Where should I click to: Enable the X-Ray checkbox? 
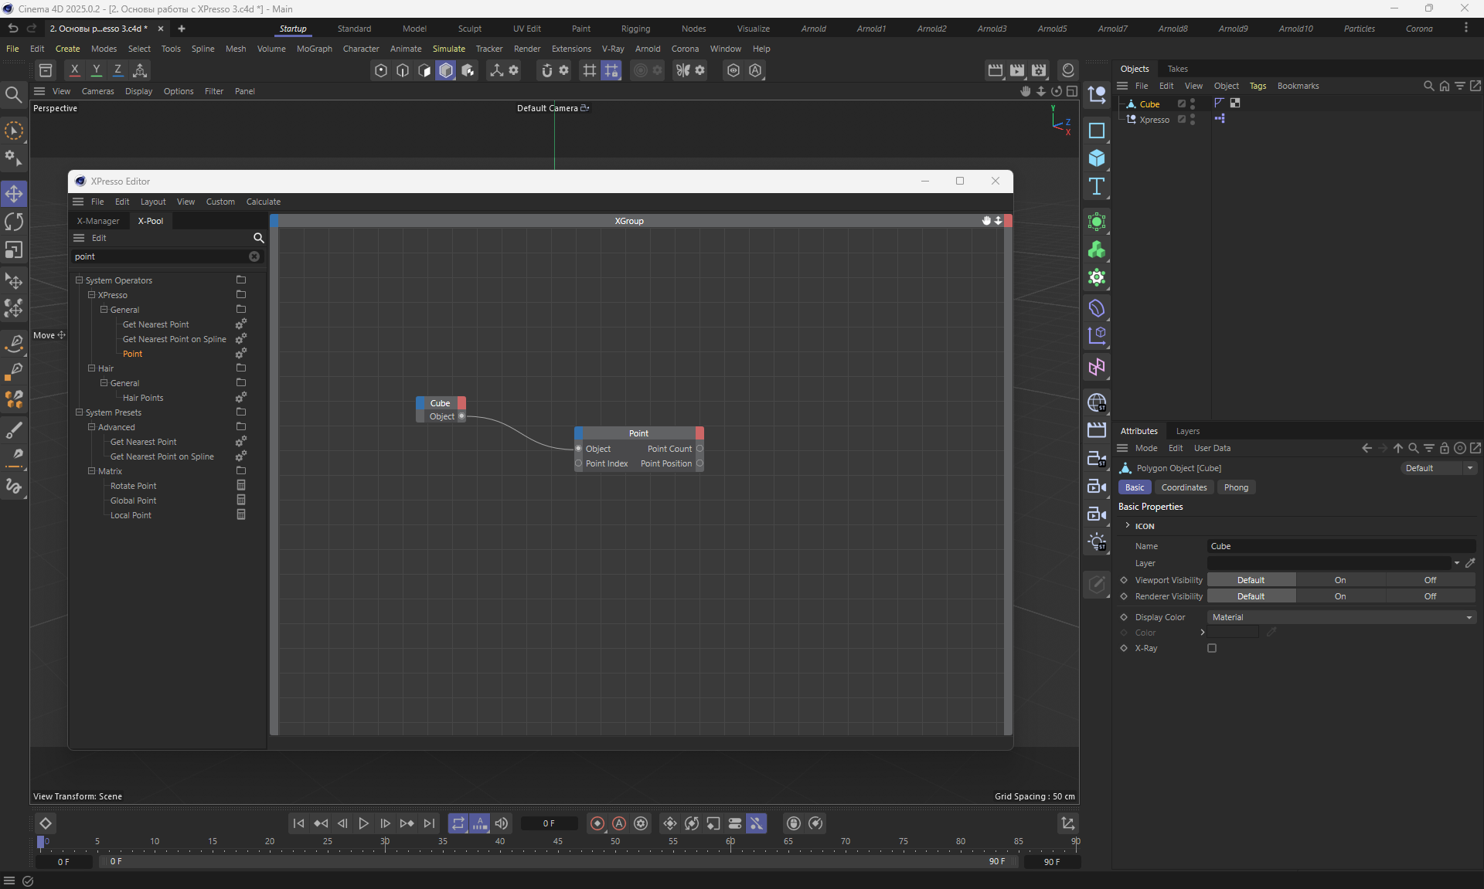[x=1212, y=648]
